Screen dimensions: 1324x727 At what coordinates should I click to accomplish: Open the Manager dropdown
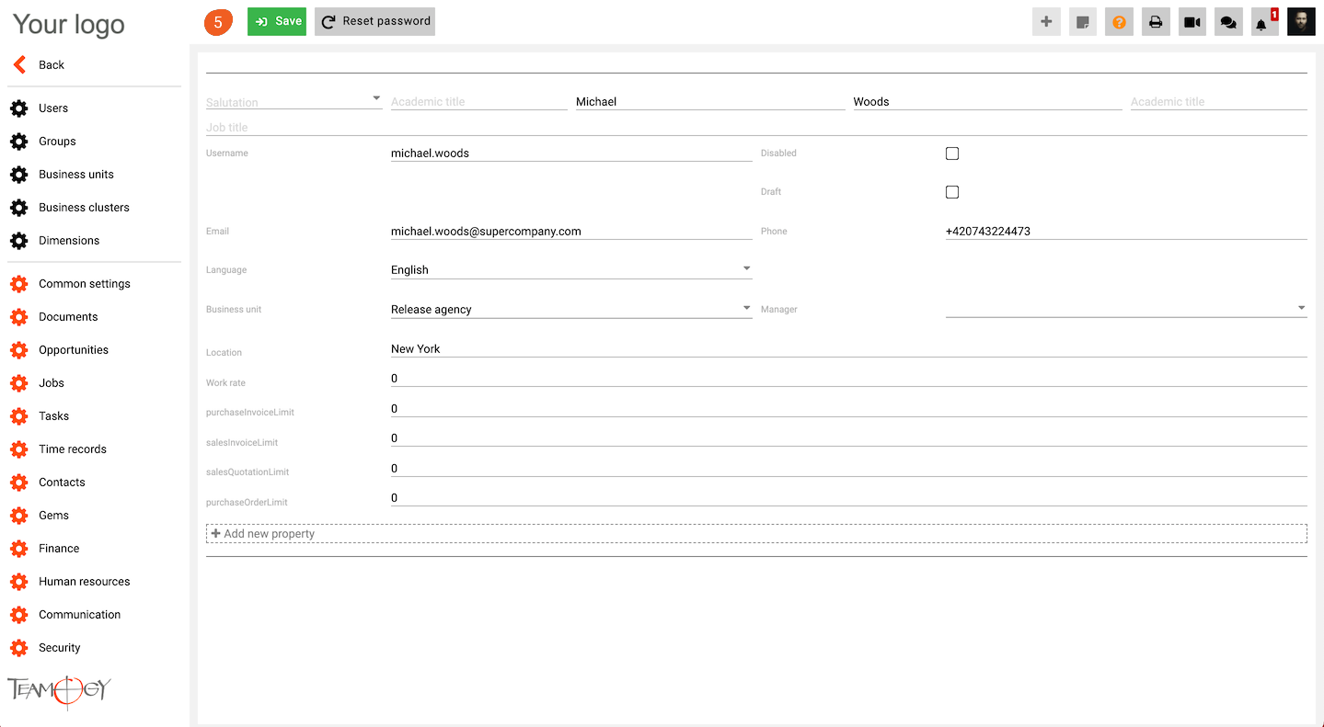(x=1126, y=309)
